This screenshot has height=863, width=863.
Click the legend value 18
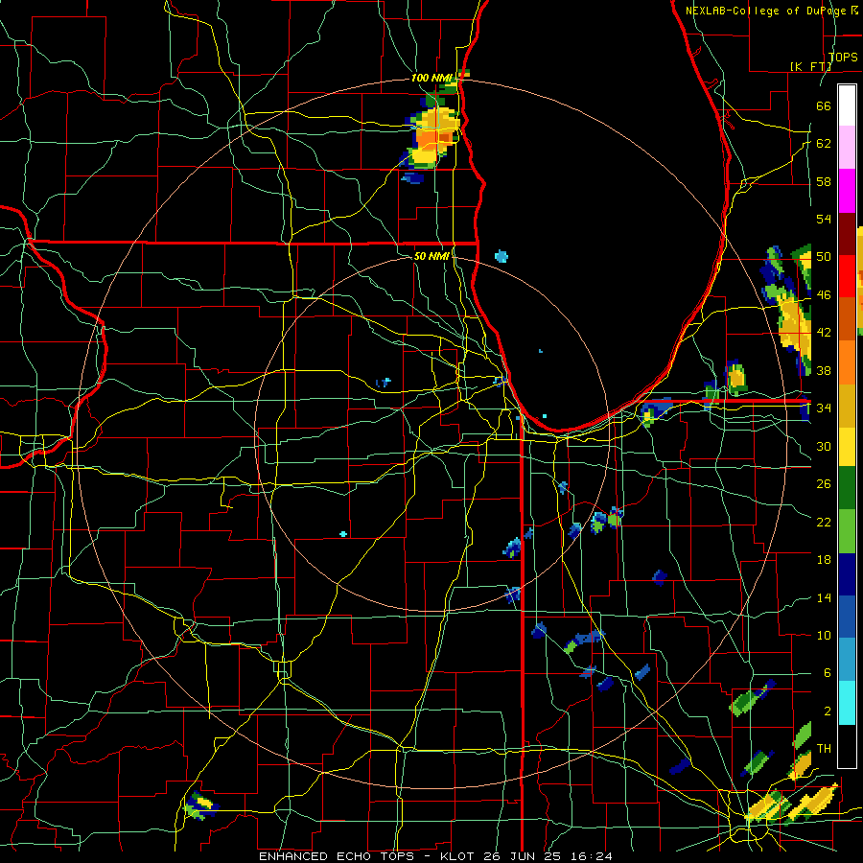[x=824, y=560]
